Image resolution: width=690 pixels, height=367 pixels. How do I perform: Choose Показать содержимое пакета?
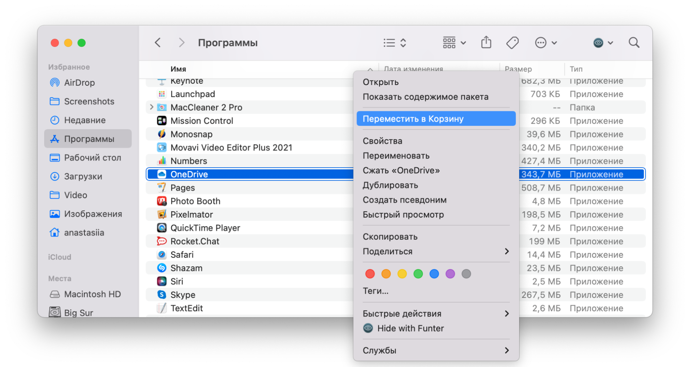pyautogui.click(x=436, y=97)
